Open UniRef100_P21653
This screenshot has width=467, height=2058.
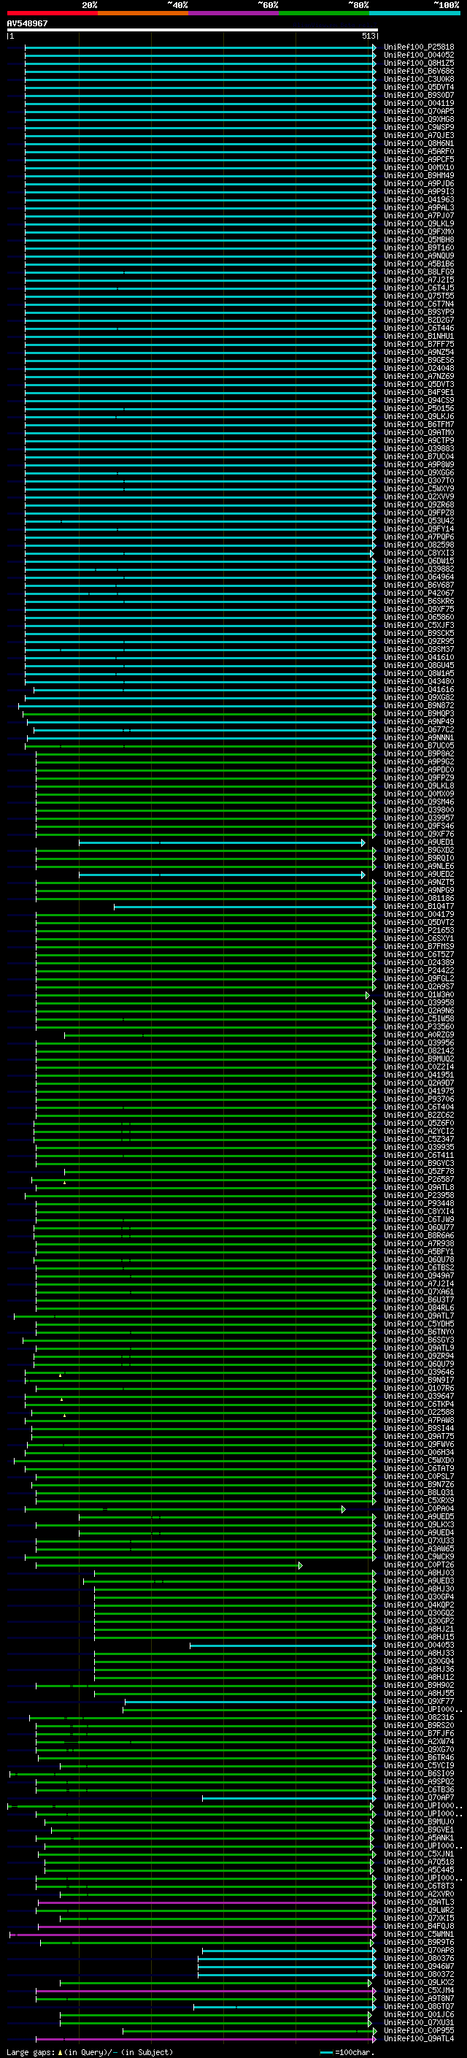418,931
